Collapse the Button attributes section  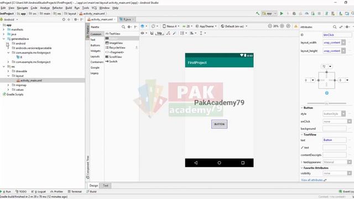point(302,108)
